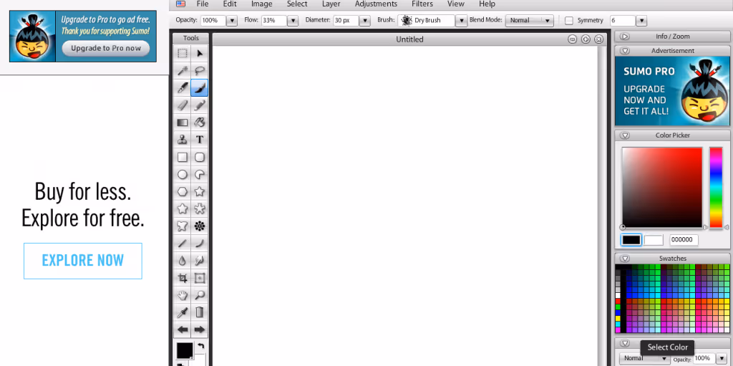Select the Text tool
The image size is (733, 366).
(200, 140)
